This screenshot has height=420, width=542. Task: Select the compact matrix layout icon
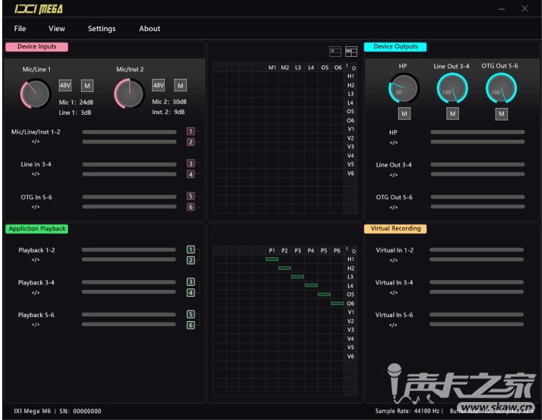[x=335, y=52]
